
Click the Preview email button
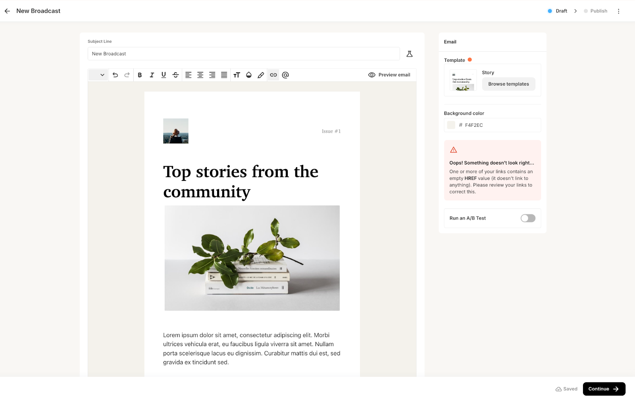(x=389, y=75)
